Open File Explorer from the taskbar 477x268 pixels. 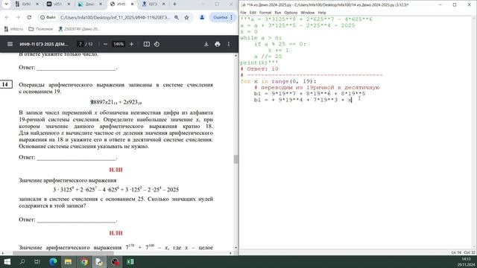pos(68,261)
